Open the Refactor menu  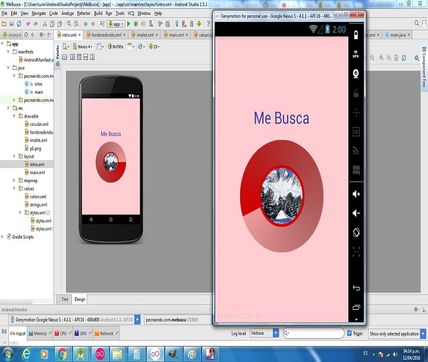click(x=84, y=14)
